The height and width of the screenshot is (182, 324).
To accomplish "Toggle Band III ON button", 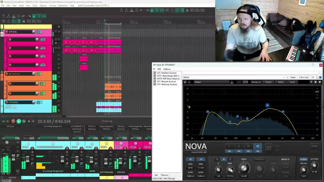I will 248,151.
